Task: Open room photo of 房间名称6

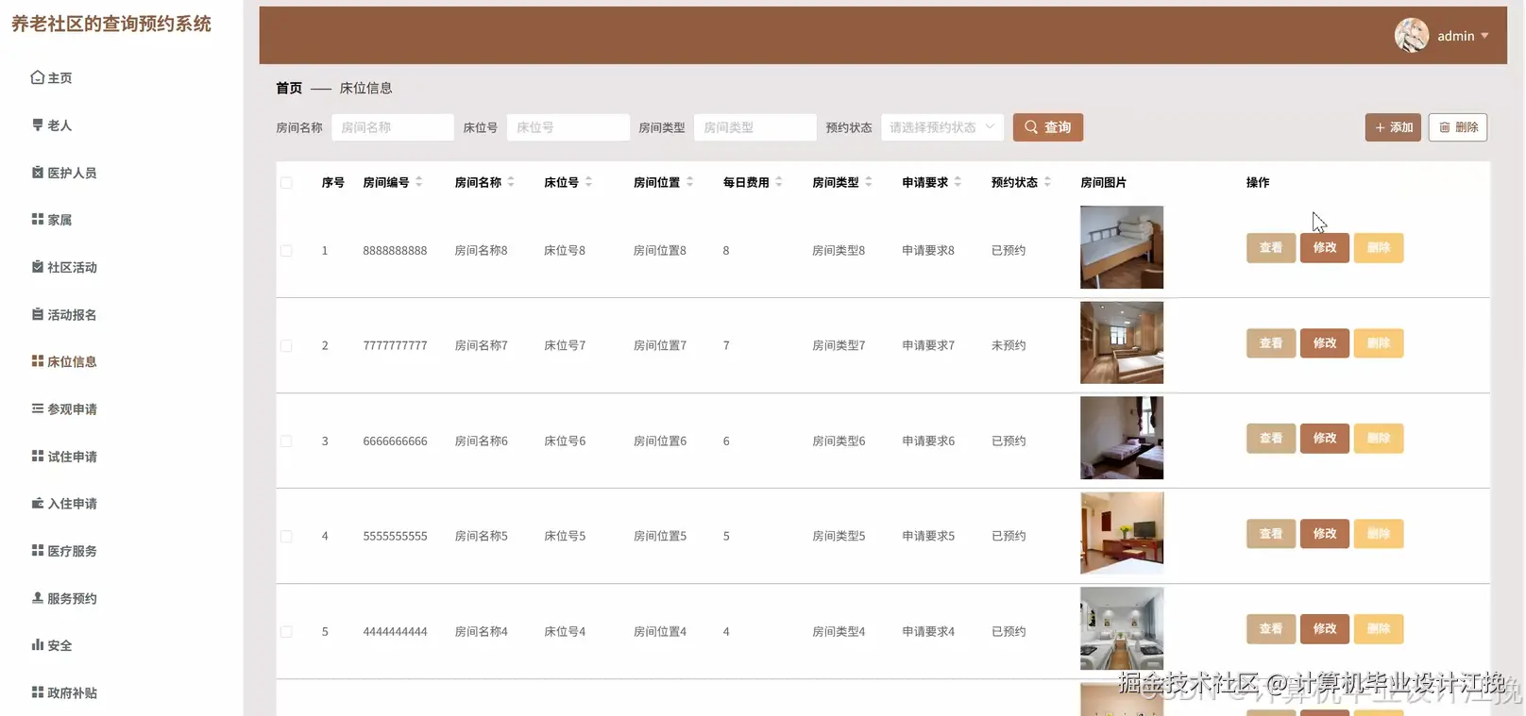Action: [x=1122, y=438]
